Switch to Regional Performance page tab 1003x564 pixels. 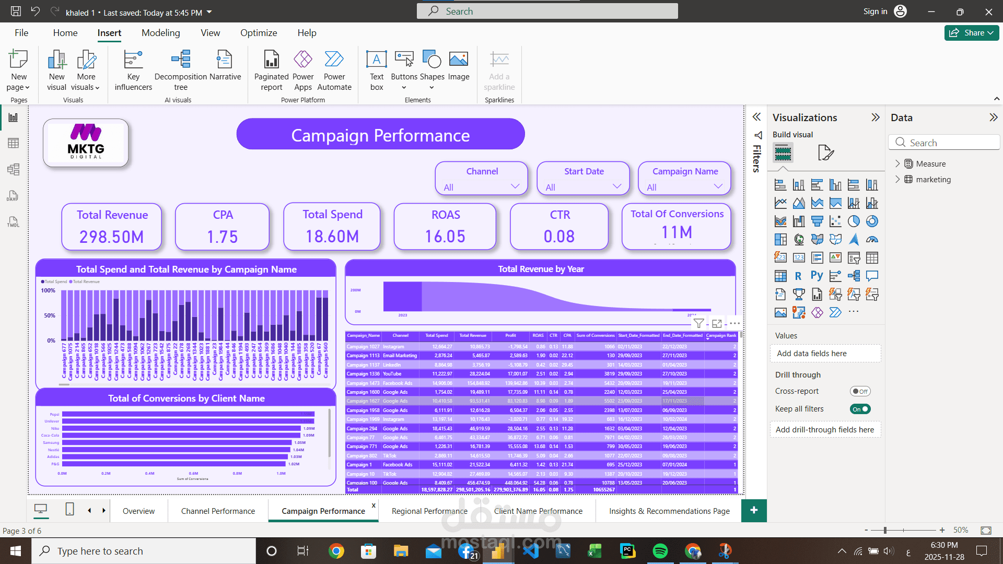click(x=429, y=511)
